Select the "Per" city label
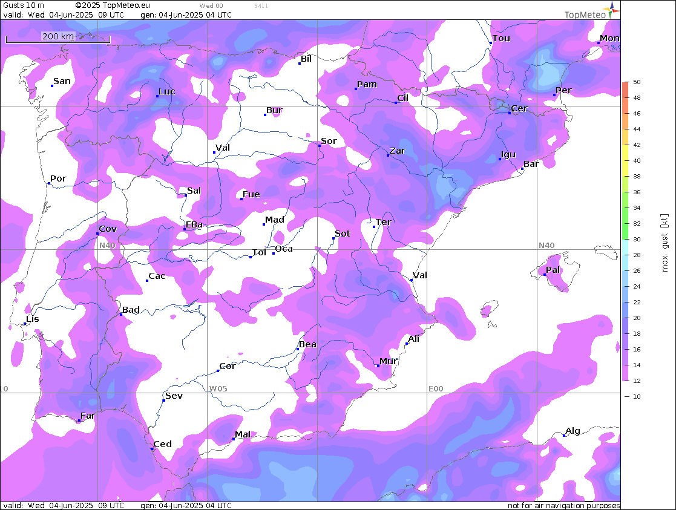This screenshot has width=676, height=510. [x=563, y=90]
